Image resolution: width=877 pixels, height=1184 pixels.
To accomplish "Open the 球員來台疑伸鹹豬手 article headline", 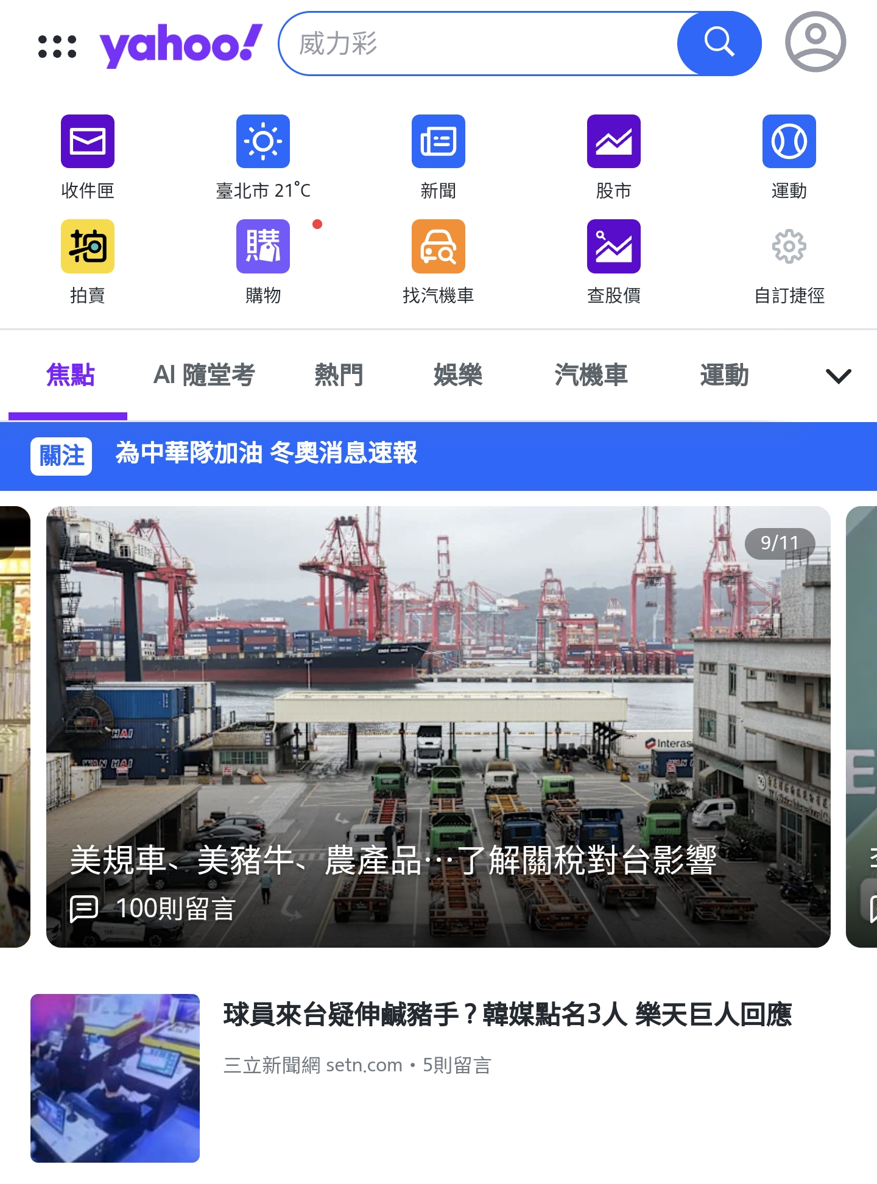I will click(x=507, y=1015).
